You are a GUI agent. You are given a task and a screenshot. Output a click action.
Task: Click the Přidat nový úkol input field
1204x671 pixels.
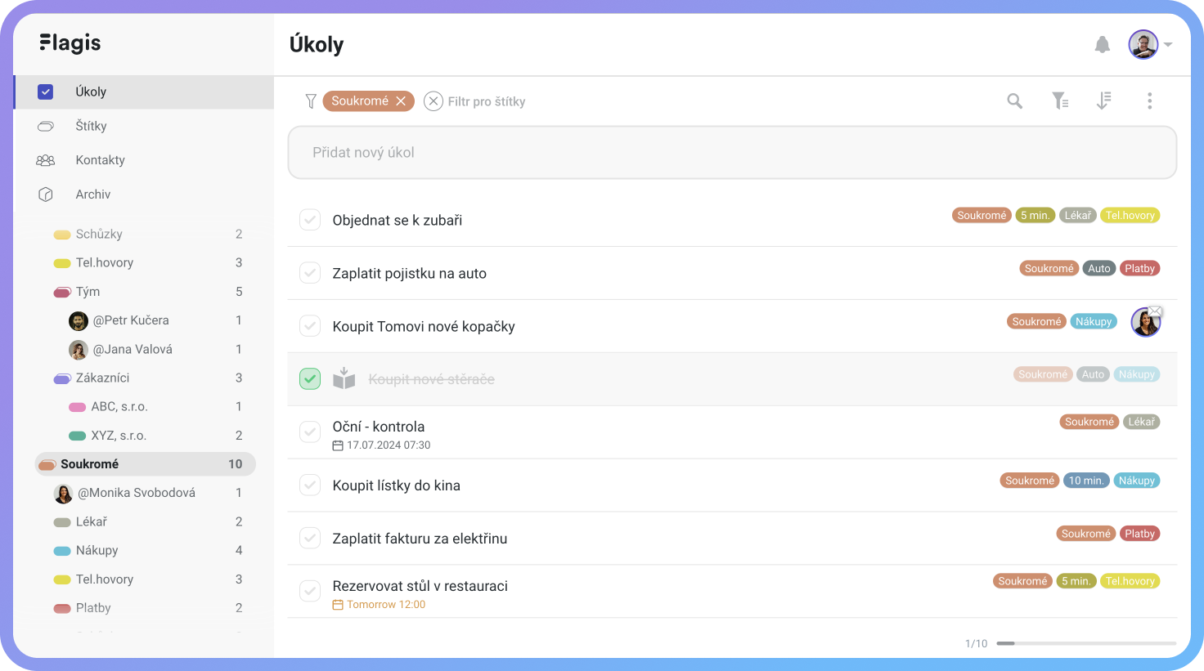(x=732, y=152)
